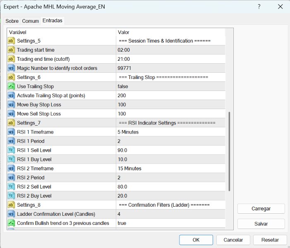Edit Activate Trailing Stop value 200

[x=170, y=95]
